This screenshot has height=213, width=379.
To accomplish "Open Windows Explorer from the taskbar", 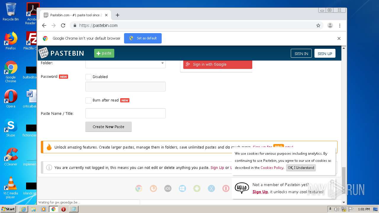I will (x=33, y=209).
